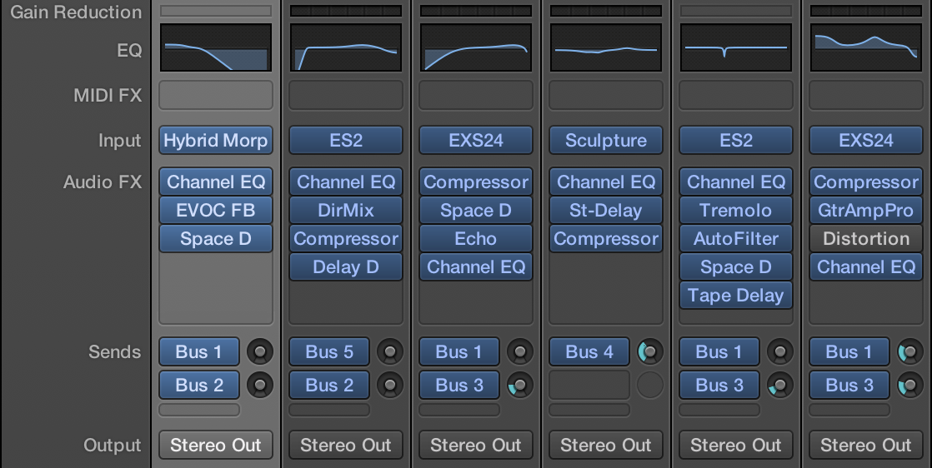Viewport: 932px width, 468px height.
Task: Open EXS24 instrument on the Echo strip
Action: 476,140
